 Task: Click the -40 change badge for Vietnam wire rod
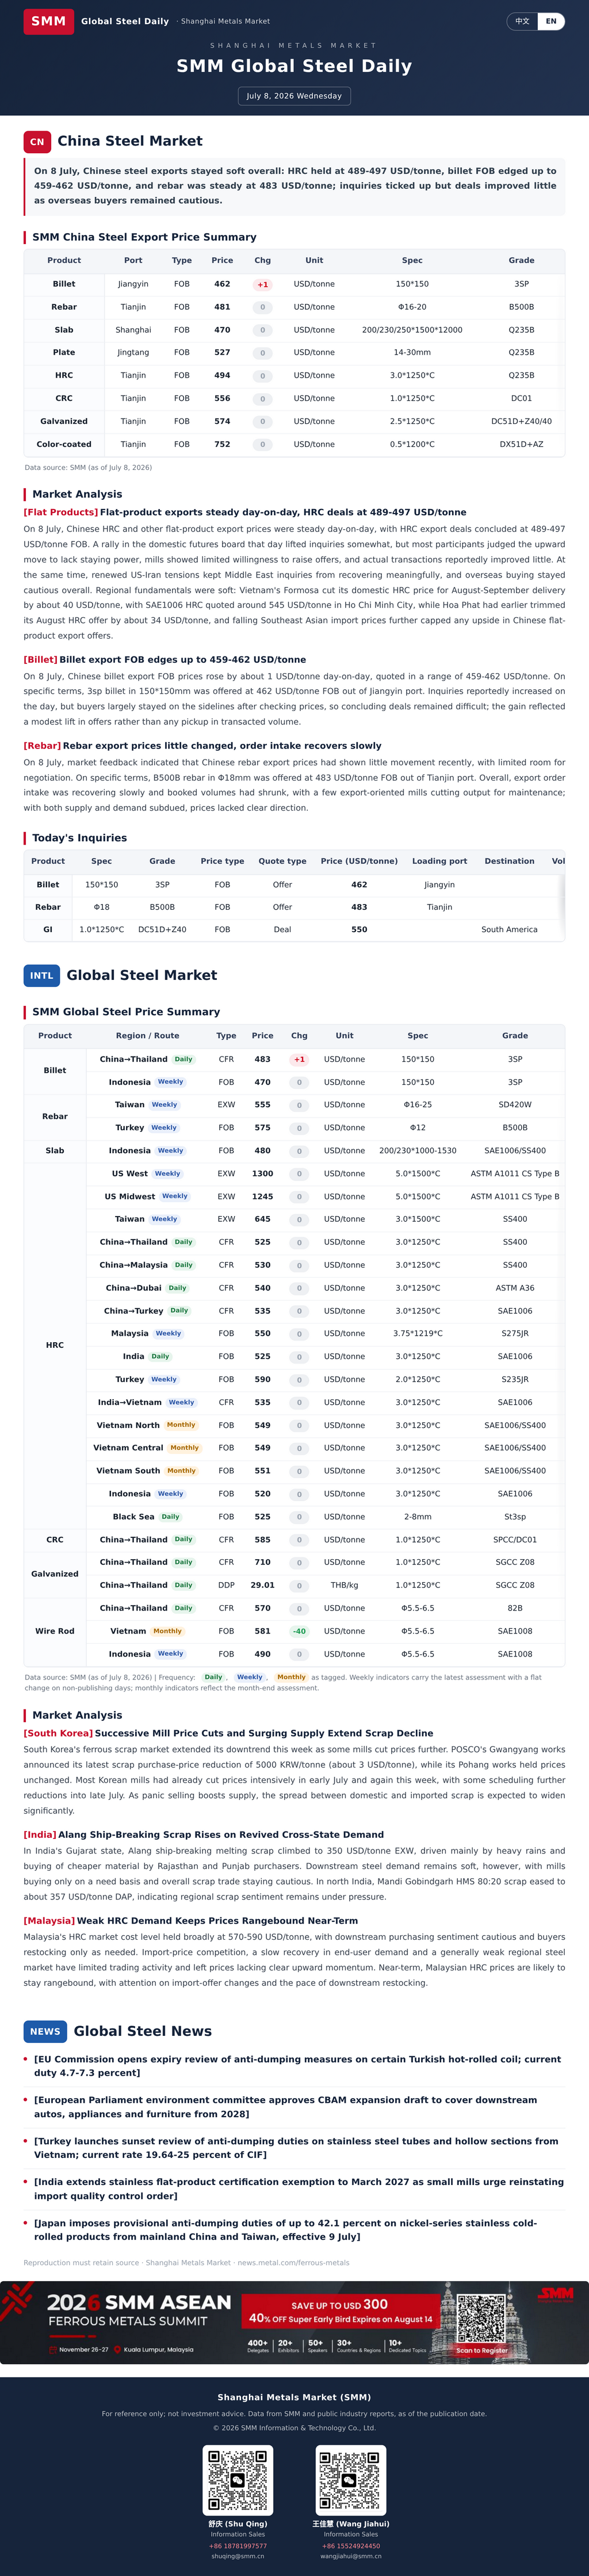coord(299,1631)
